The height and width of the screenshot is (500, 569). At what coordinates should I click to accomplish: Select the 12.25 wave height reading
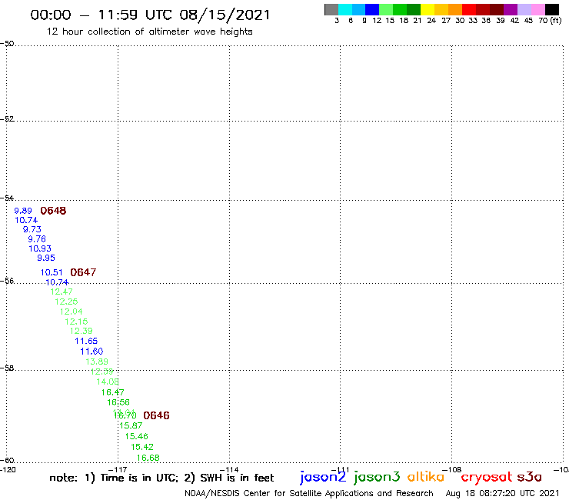[x=66, y=302]
